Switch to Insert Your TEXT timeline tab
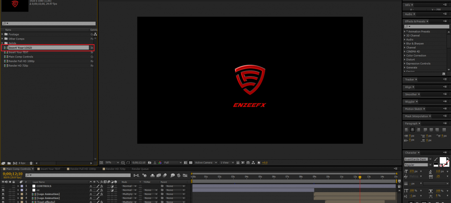This screenshot has height=203, width=451. click(50, 169)
